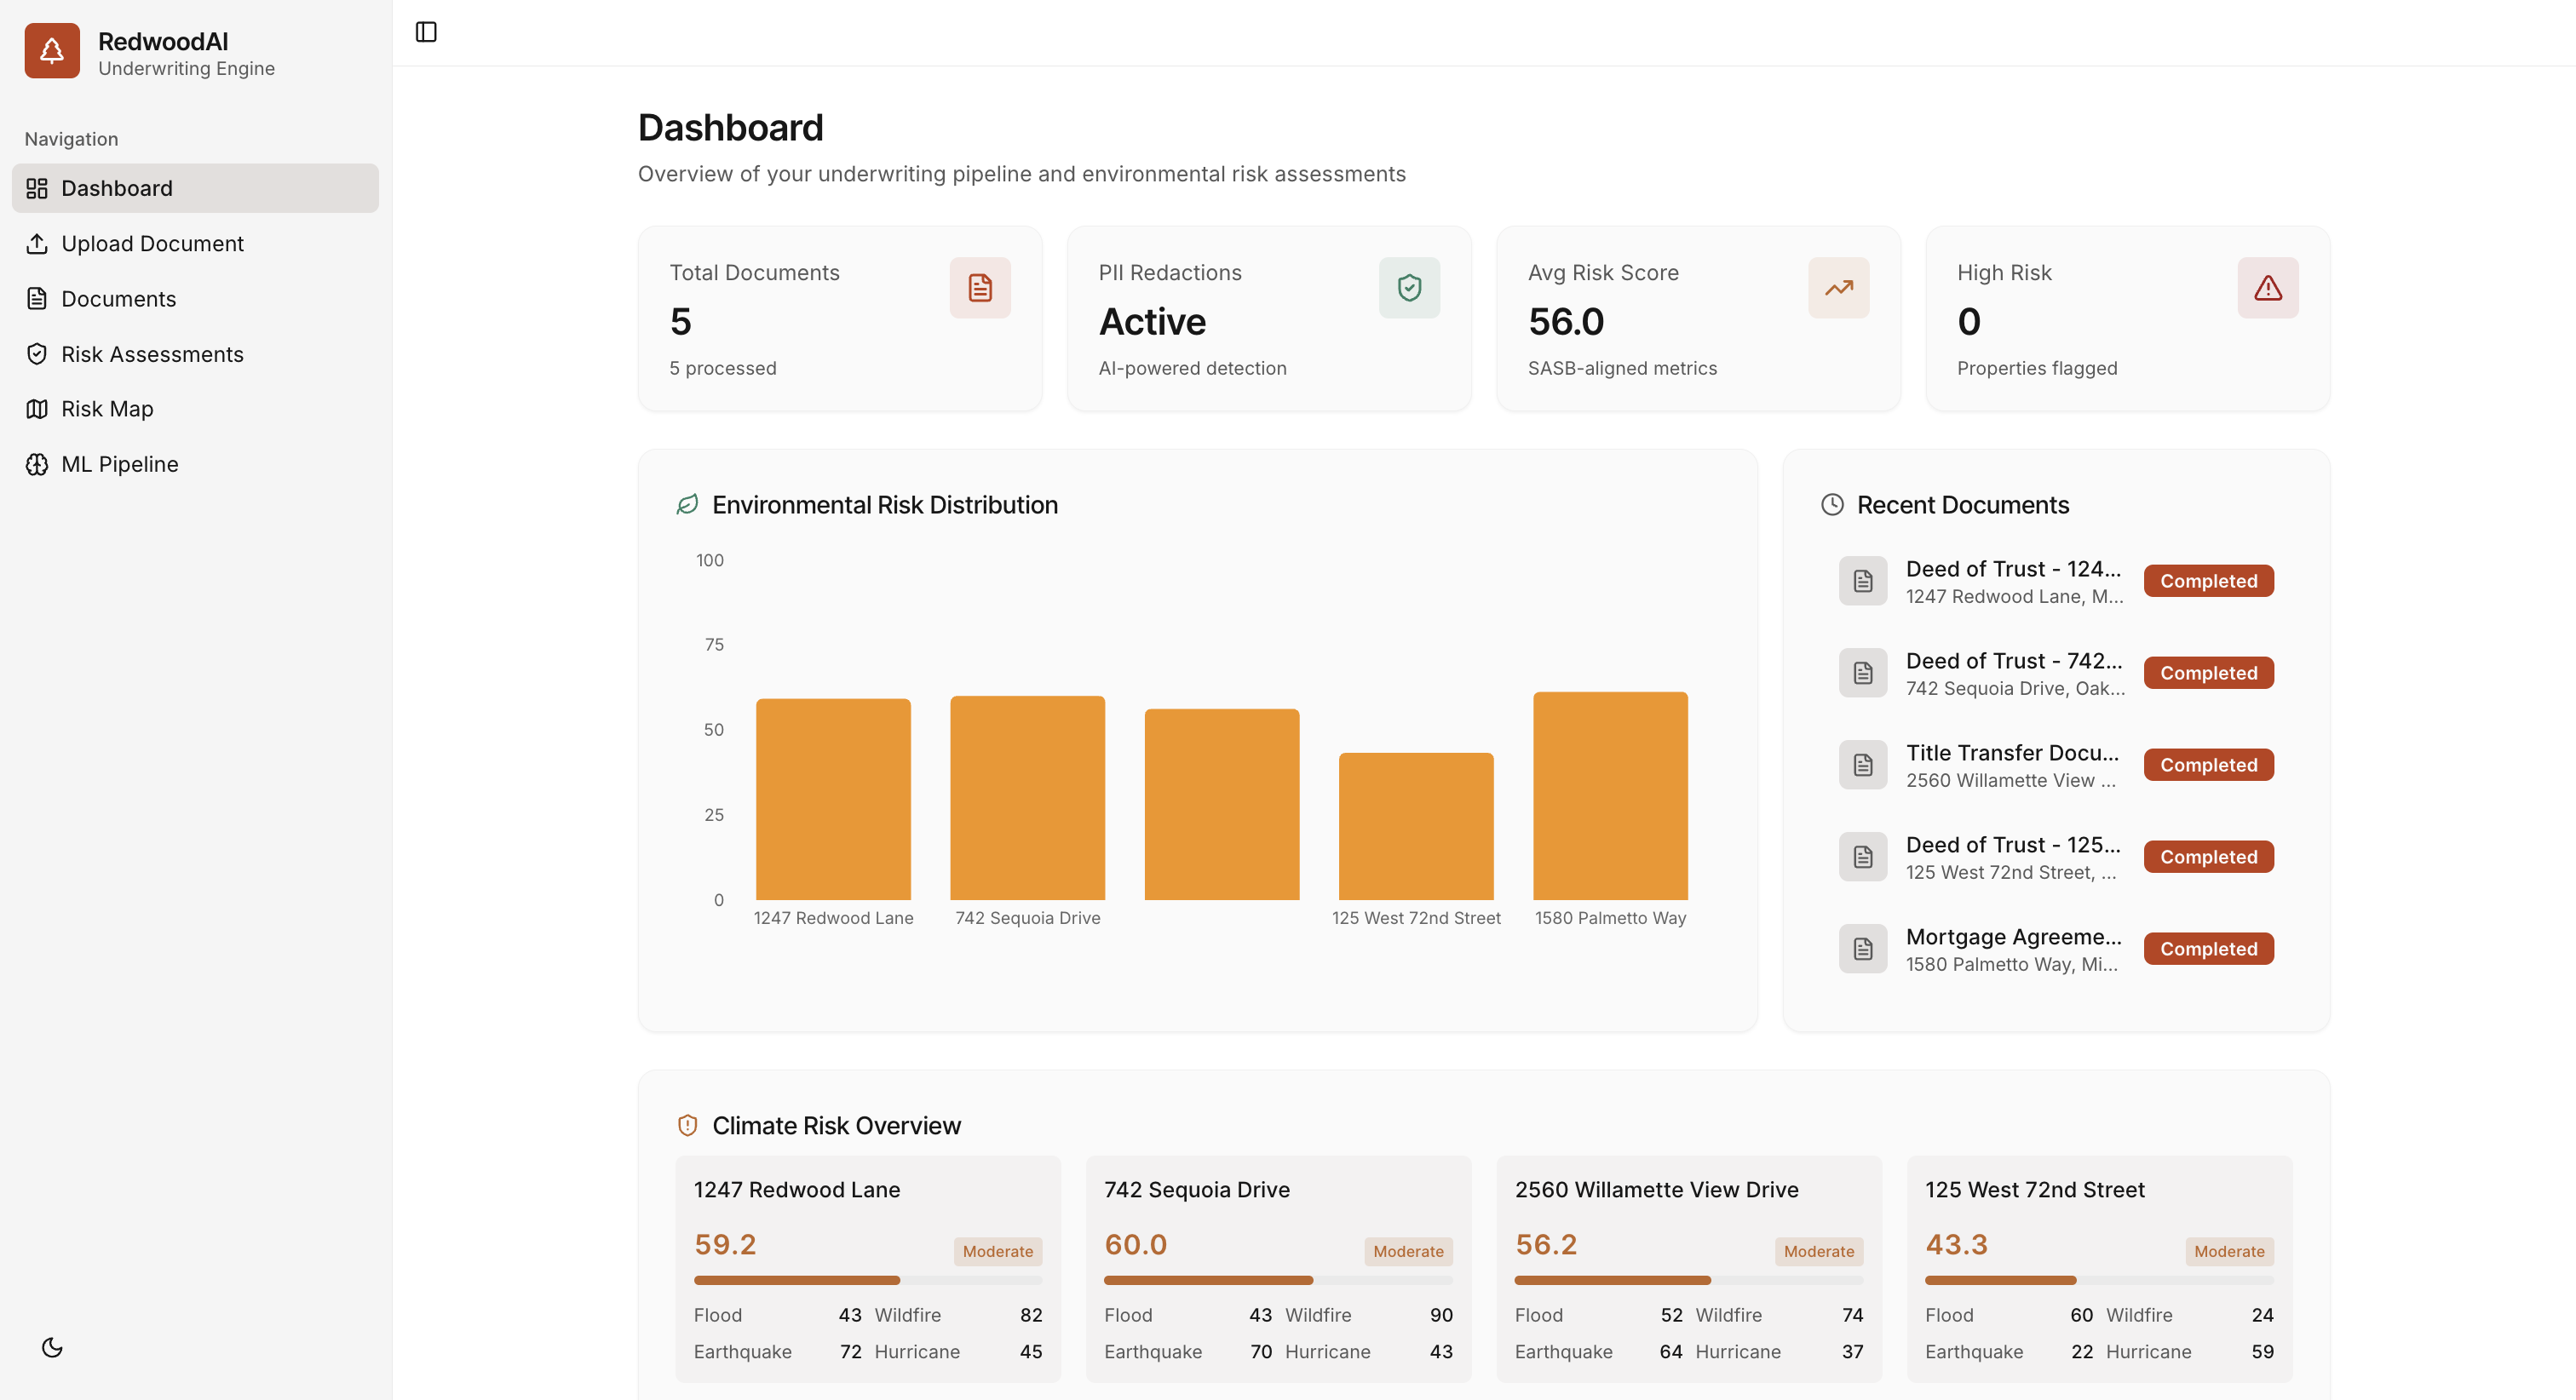Click the Completed badge for 125 West 72nd Street
Image resolution: width=2576 pixels, height=1400 pixels.
point(2207,857)
